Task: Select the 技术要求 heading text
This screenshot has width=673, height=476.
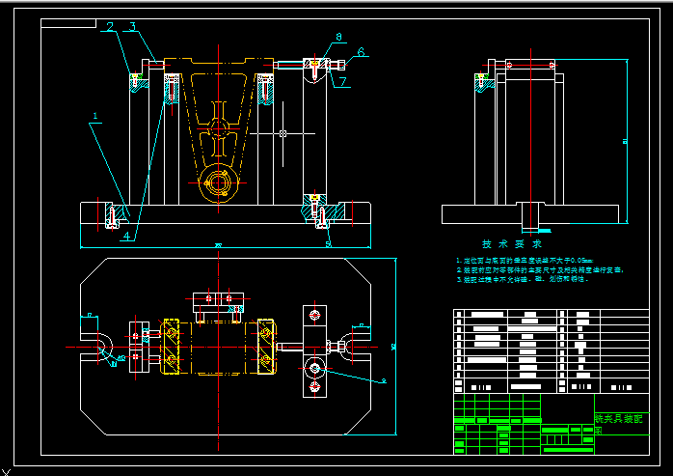Action: pos(512,244)
